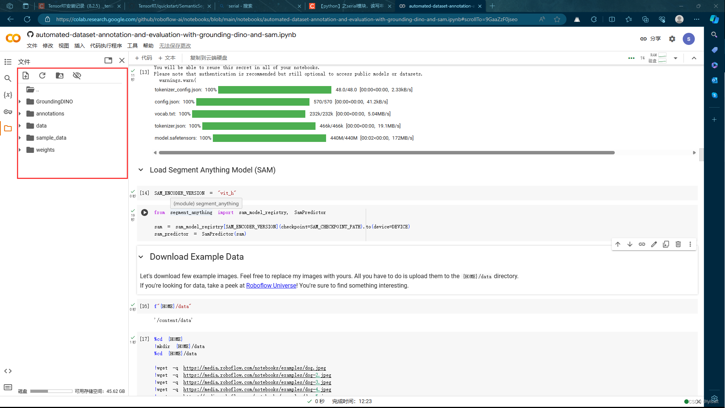This screenshot has height=408, width=725.
Task: Collapse the Download Example Data section
Action: tap(141, 257)
